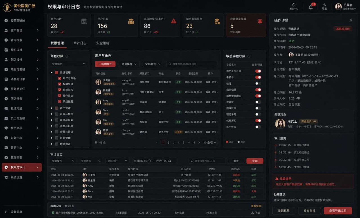Go to page 16 of user list

click(193, 143)
